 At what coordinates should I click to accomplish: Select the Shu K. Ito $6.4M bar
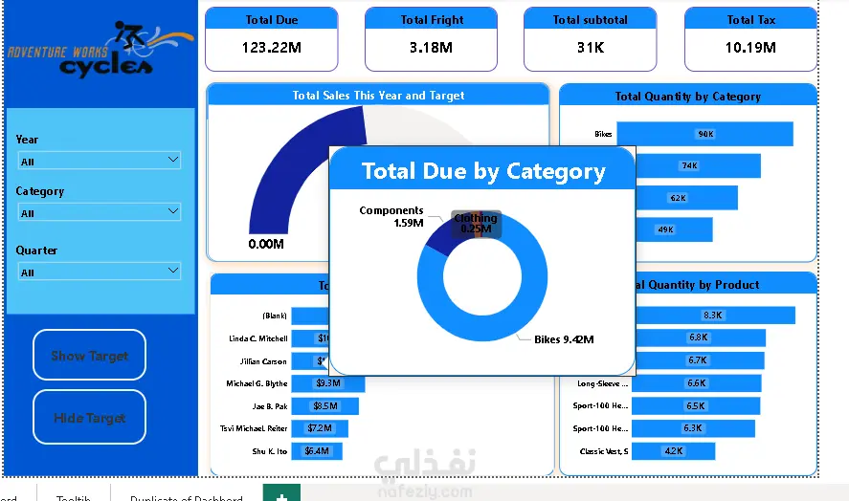click(x=317, y=450)
